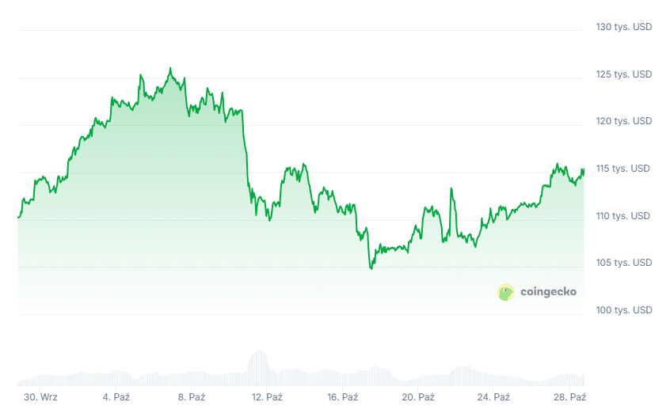This screenshot has width=670, height=417.
Task: Select the 110 tys. USD price label
Action: pyautogui.click(x=624, y=216)
